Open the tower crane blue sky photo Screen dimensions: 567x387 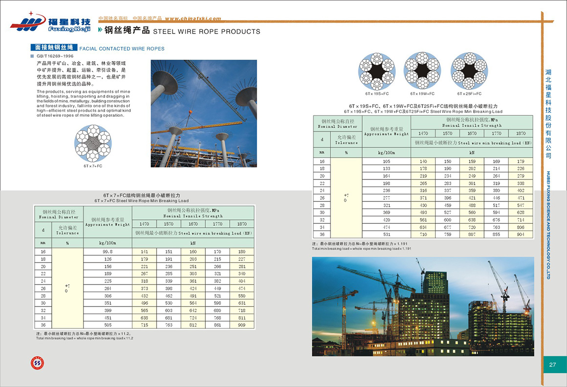(x=203, y=113)
